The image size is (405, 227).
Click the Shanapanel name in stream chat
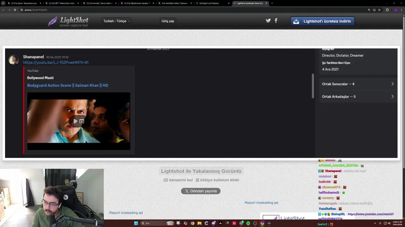pyautogui.click(x=333, y=171)
